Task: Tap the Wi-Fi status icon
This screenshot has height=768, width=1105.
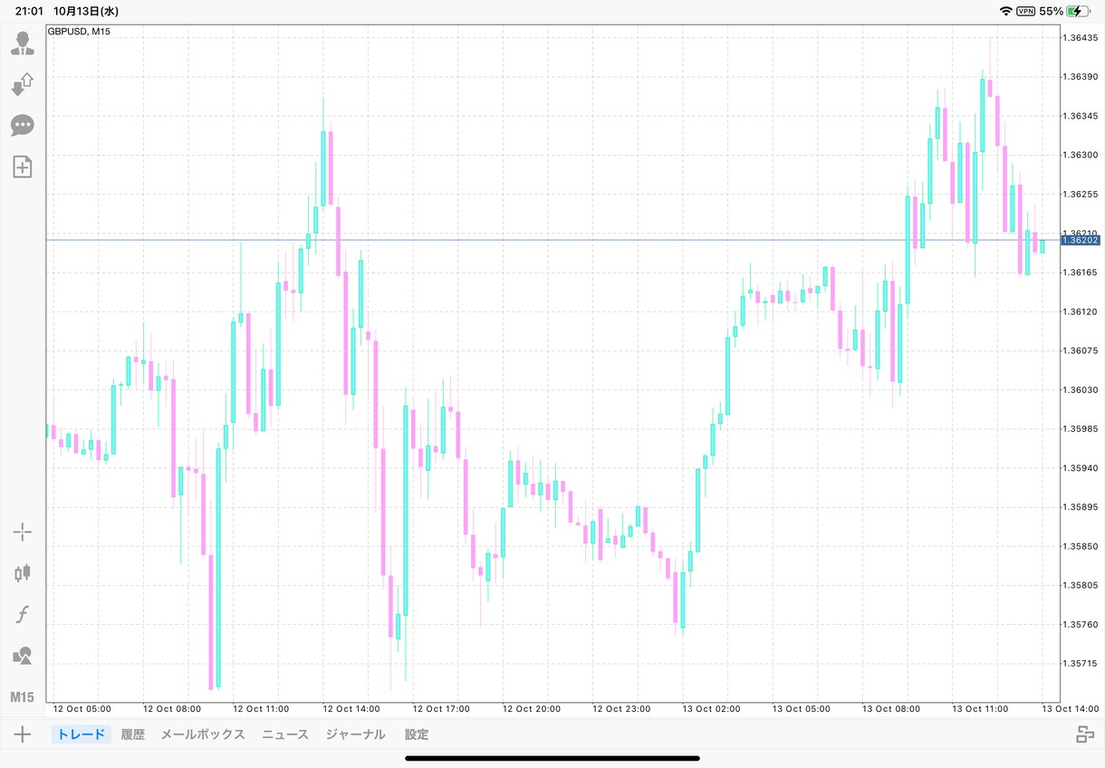Action: point(1005,11)
